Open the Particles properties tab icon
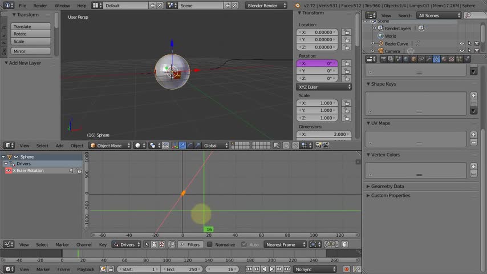The height and width of the screenshot is (274, 487). (460, 59)
